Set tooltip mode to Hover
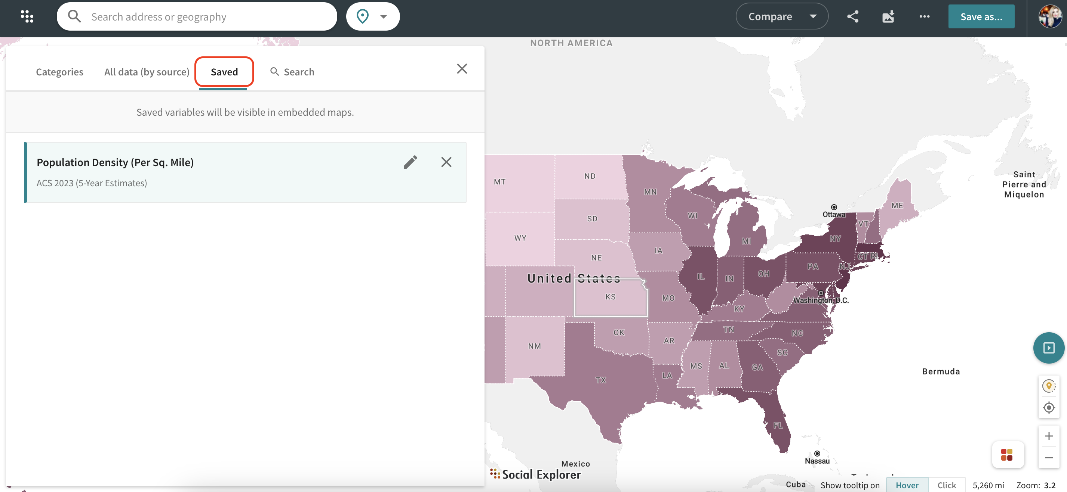This screenshot has width=1067, height=492. click(907, 485)
